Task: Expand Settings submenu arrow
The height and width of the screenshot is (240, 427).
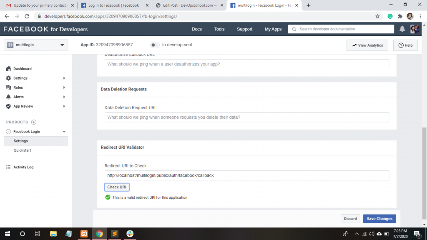Action: [64, 78]
